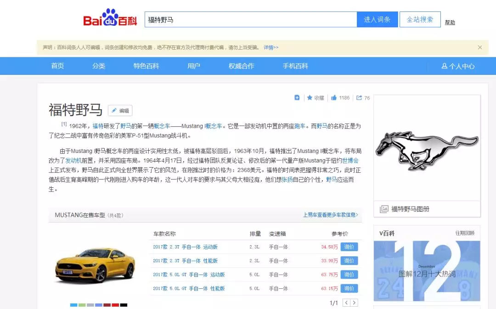Click 询价 for the 63.75万 model

[x=349, y=275]
